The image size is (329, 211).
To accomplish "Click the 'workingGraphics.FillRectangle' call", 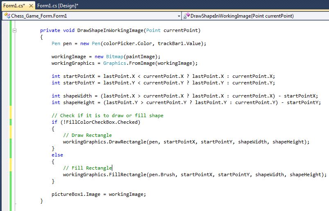I will [x=195, y=175].
